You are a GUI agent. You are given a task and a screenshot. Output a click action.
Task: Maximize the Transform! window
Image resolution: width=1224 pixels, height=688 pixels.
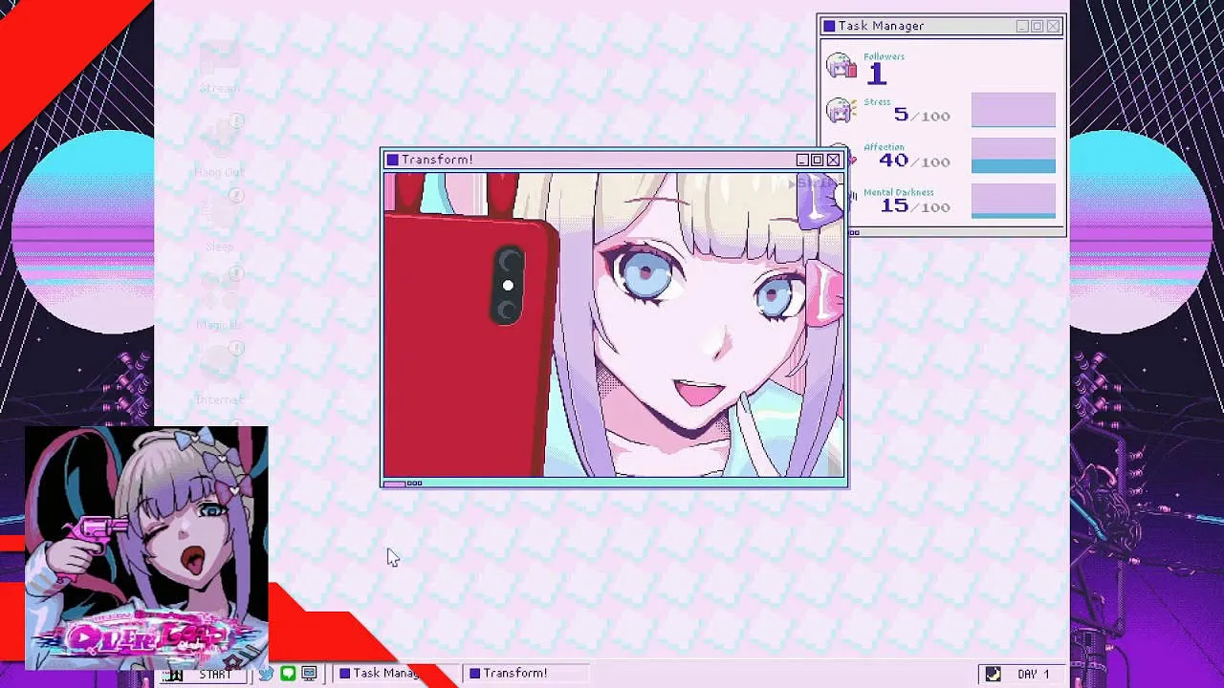point(817,161)
